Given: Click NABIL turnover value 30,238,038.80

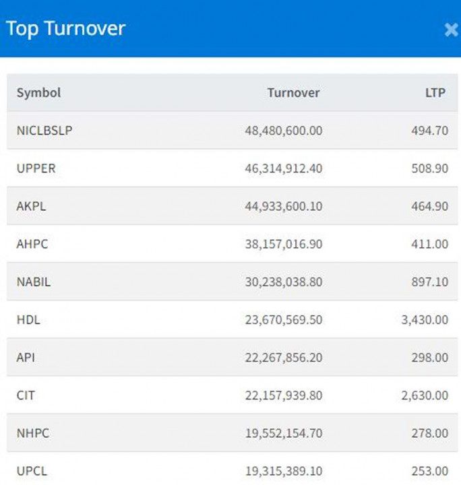Looking at the screenshot, I should coord(283,282).
